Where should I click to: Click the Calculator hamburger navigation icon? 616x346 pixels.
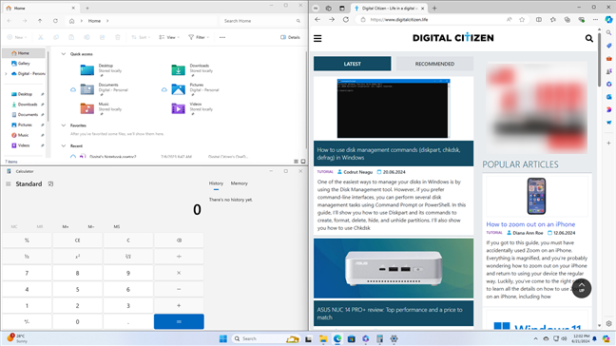click(x=9, y=183)
